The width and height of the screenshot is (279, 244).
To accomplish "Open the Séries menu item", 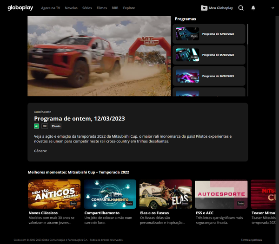I will (x=87, y=8).
